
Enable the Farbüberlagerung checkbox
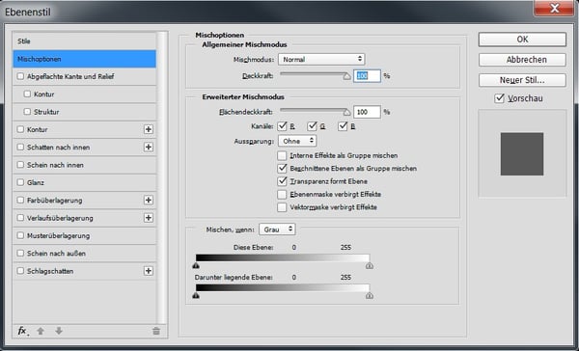pos(20,200)
